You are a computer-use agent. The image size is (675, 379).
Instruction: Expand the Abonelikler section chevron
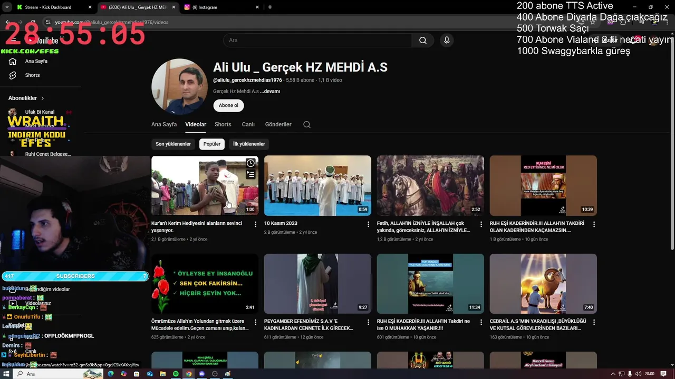click(x=43, y=98)
